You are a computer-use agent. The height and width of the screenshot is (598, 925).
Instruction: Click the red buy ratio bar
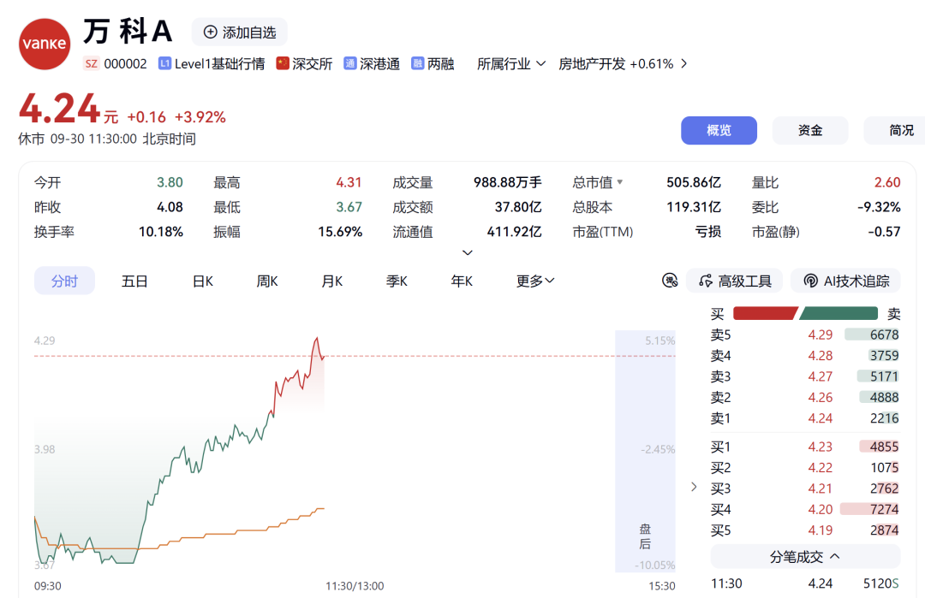pyautogui.click(x=765, y=313)
